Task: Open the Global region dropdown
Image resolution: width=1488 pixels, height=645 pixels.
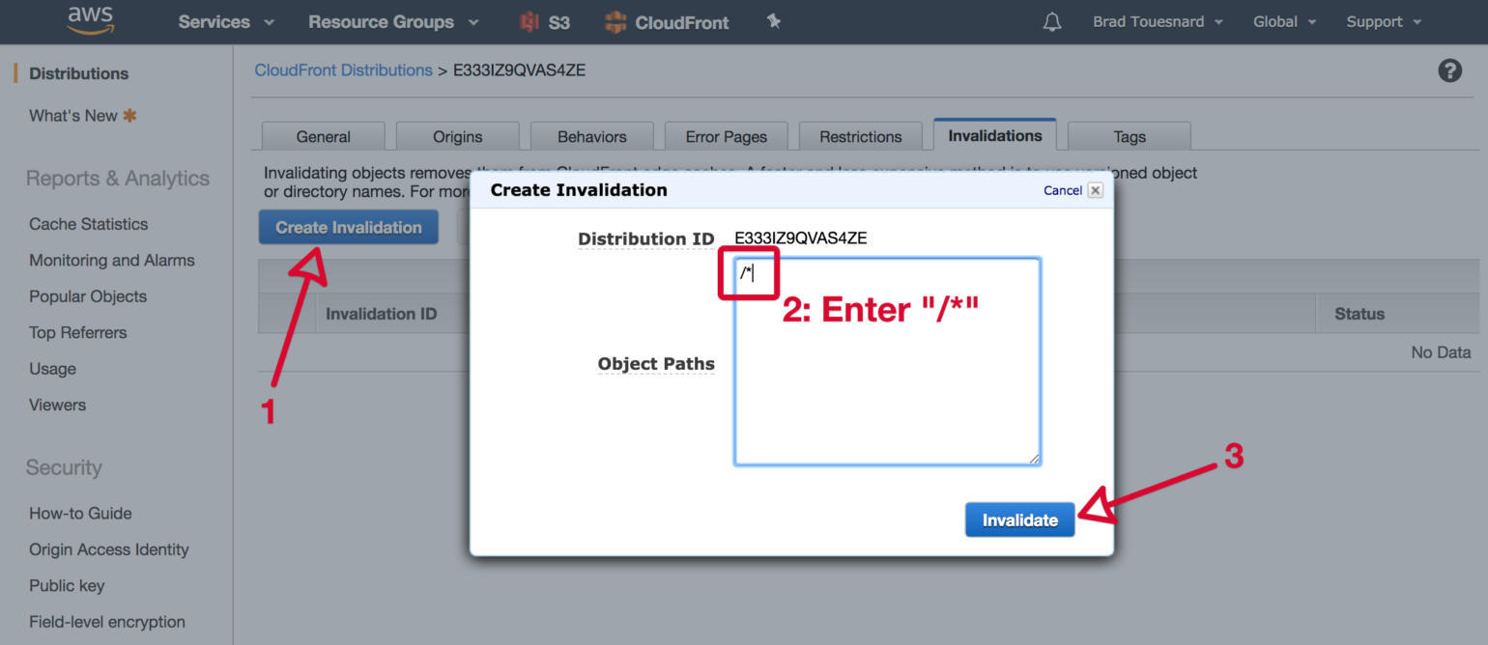Action: (x=1283, y=21)
